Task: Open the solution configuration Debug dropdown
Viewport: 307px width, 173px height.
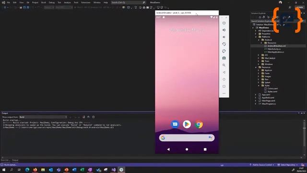Action: pos(49,8)
